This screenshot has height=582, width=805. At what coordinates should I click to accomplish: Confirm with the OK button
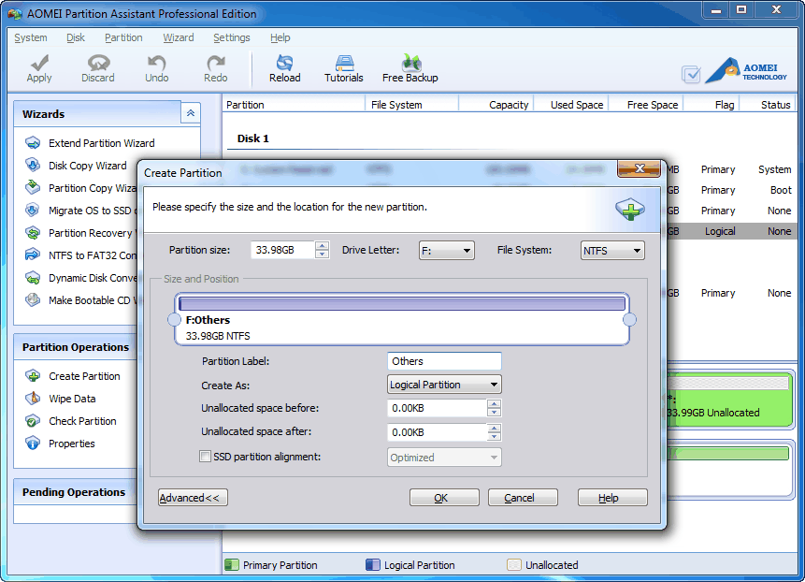pyautogui.click(x=444, y=498)
